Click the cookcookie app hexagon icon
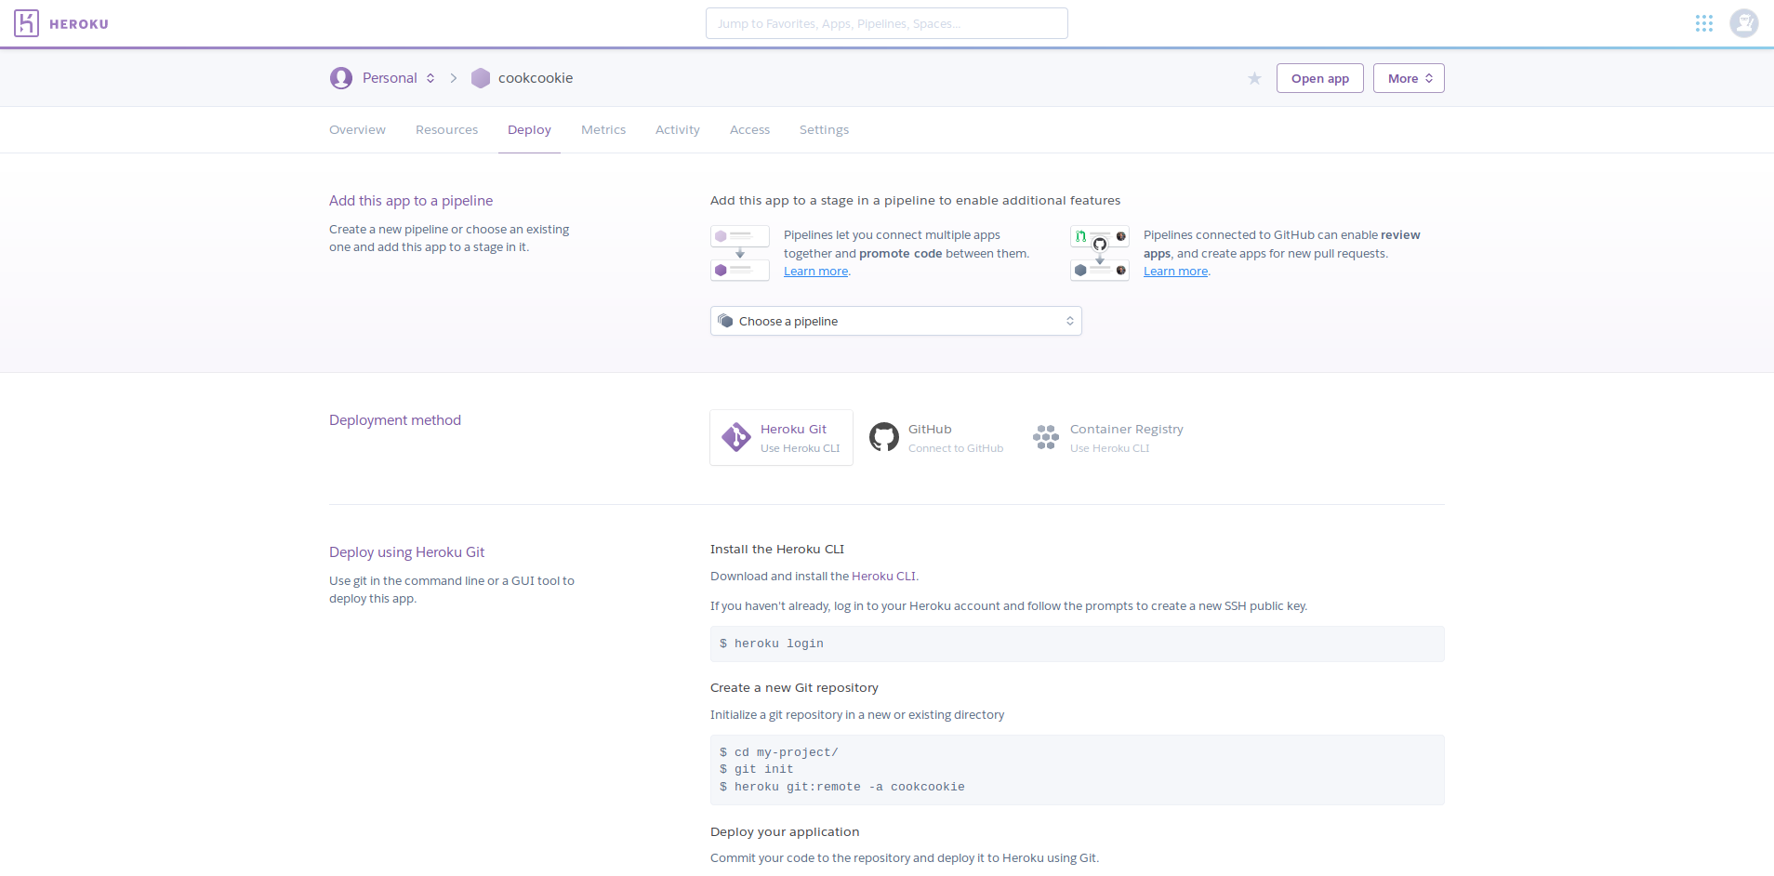Viewport: 1774px width, 876px height. point(481,78)
